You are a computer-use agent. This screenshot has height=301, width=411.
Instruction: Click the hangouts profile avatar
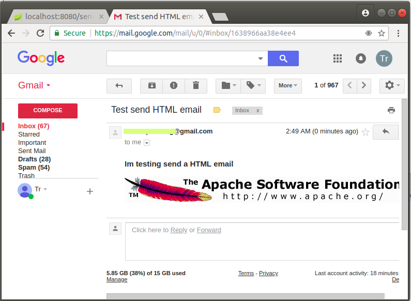click(x=25, y=190)
